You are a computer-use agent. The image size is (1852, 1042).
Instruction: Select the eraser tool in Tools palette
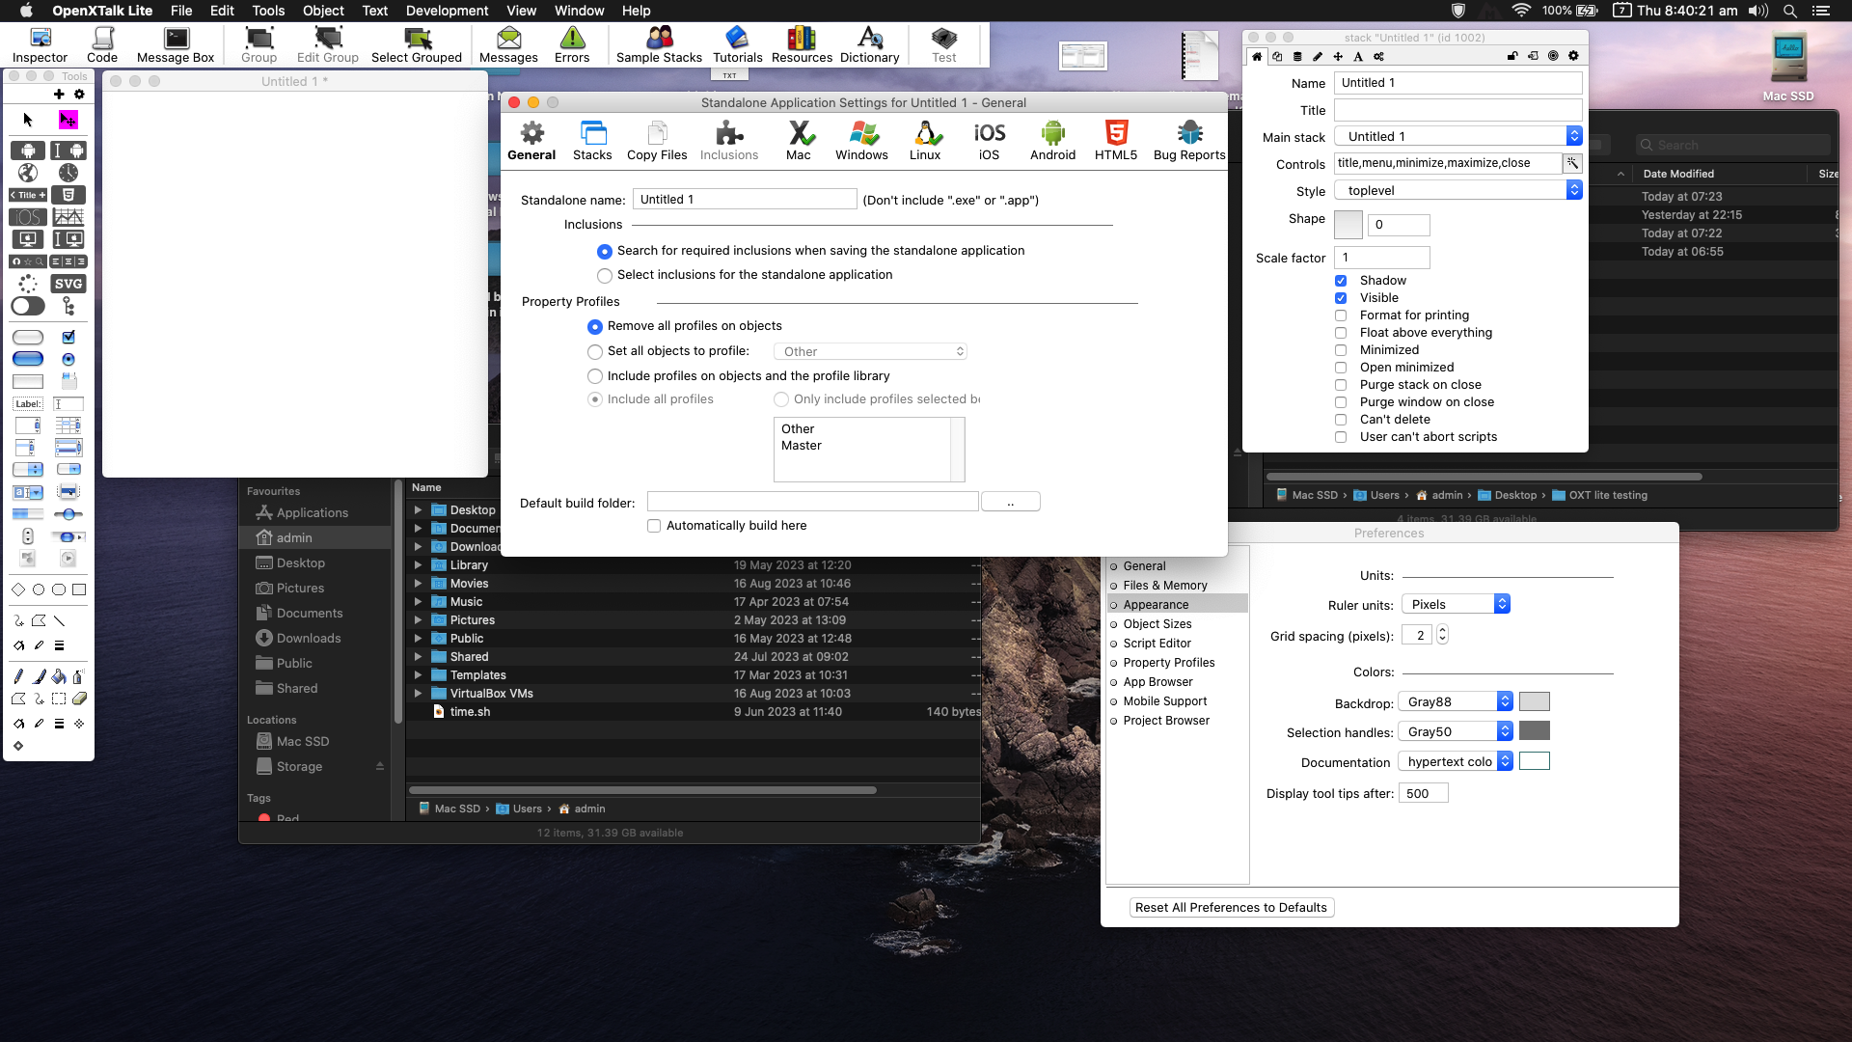point(79,699)
